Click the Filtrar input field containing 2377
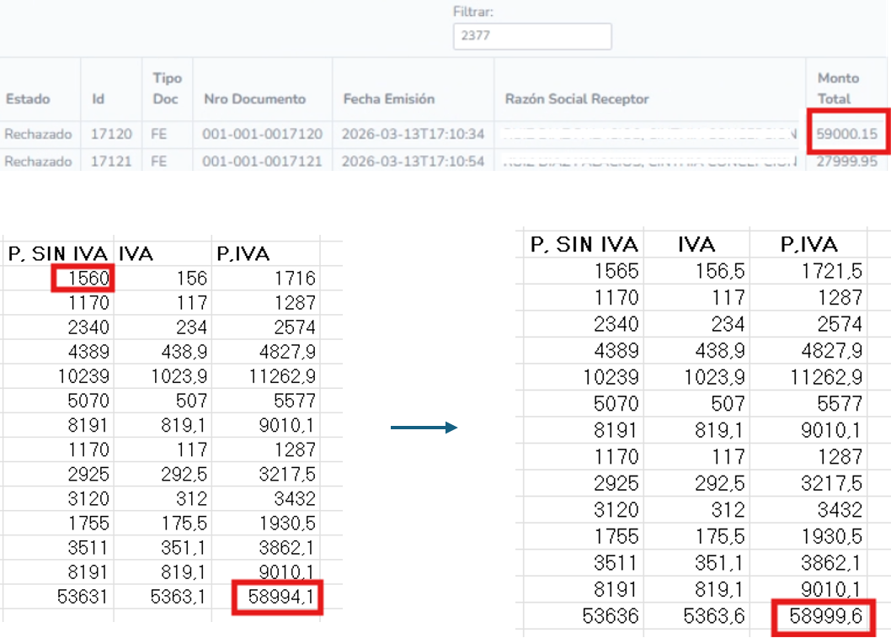891x638 pixels. point(531,37)
